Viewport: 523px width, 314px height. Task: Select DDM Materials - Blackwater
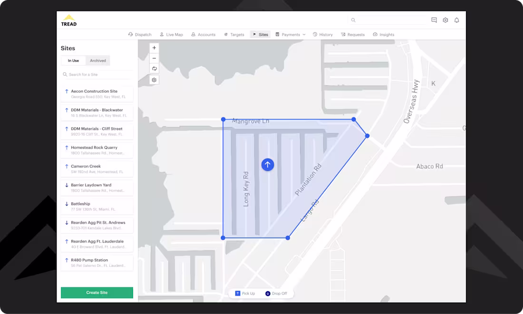[97, 112]
